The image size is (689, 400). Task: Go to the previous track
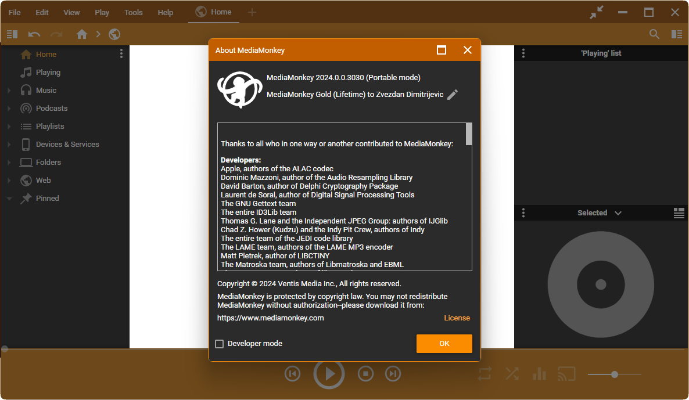click(x=293, y=374)
